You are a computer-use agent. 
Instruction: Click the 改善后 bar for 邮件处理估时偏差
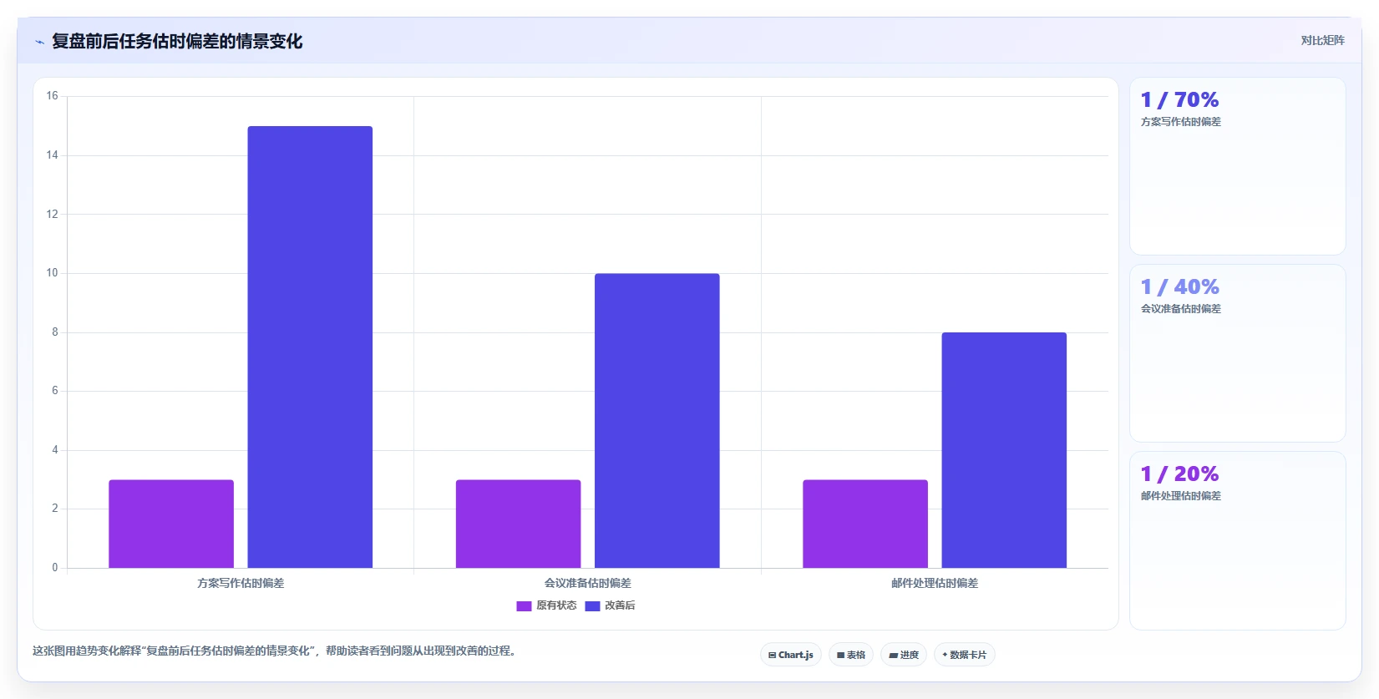1004,450
